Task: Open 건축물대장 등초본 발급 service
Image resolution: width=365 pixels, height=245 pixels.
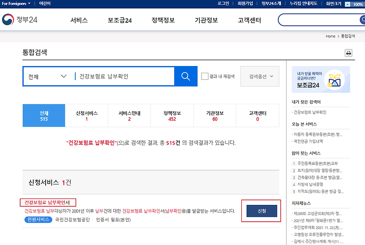Action: [320, 177]
